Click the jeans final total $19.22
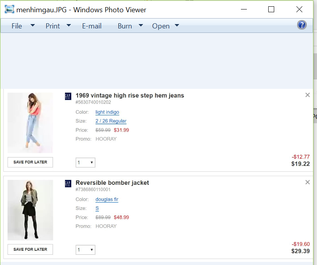 point(300,164)
